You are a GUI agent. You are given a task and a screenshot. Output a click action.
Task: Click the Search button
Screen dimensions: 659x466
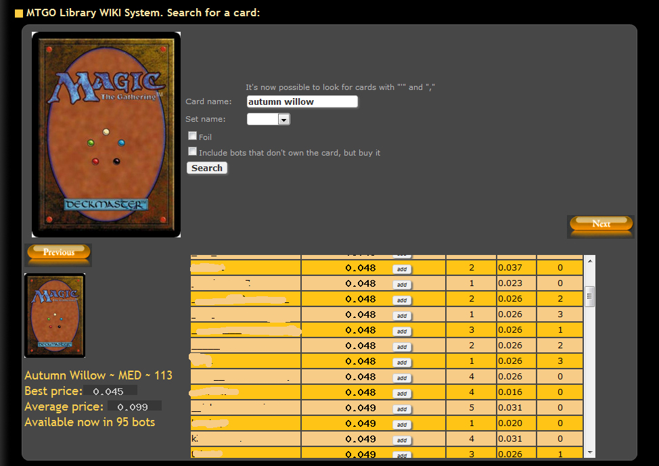207,168
